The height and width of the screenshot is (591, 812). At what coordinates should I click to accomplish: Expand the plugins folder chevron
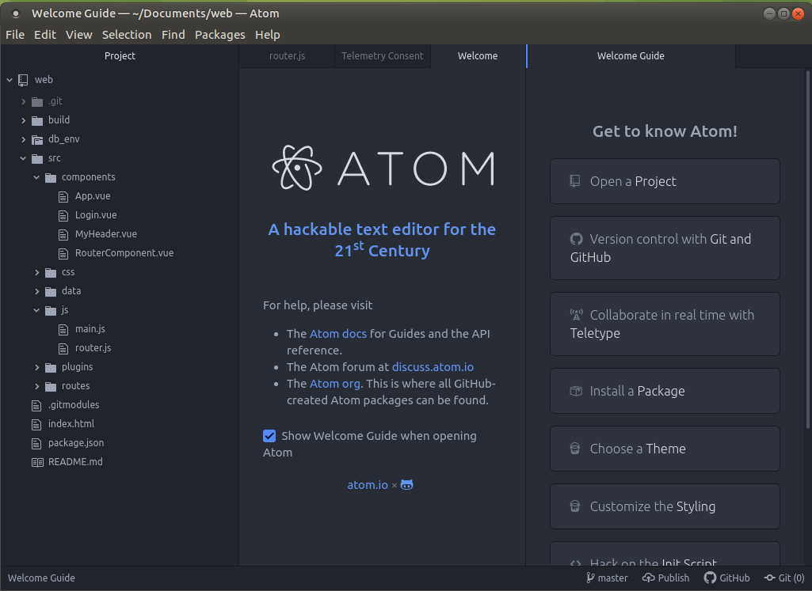36,367
